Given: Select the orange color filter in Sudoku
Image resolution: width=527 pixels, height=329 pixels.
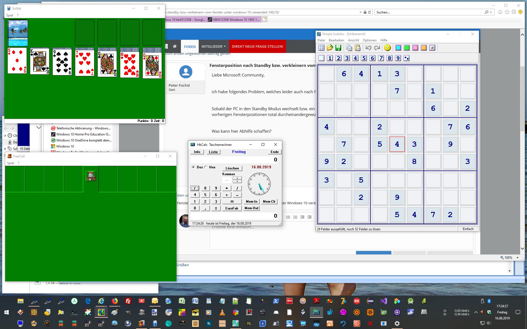Looking at the screenshot, I should click(424, 48).
